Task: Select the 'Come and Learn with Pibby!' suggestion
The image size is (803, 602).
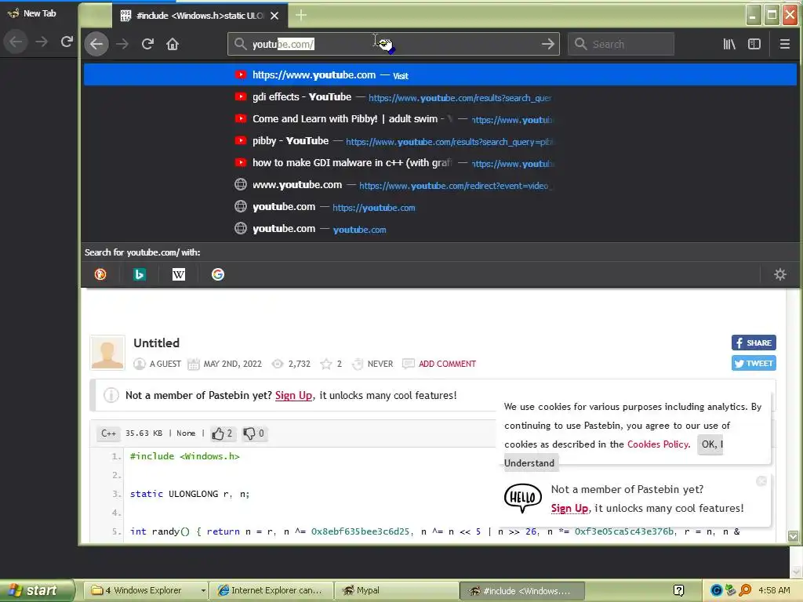Action: click(441, 119)
